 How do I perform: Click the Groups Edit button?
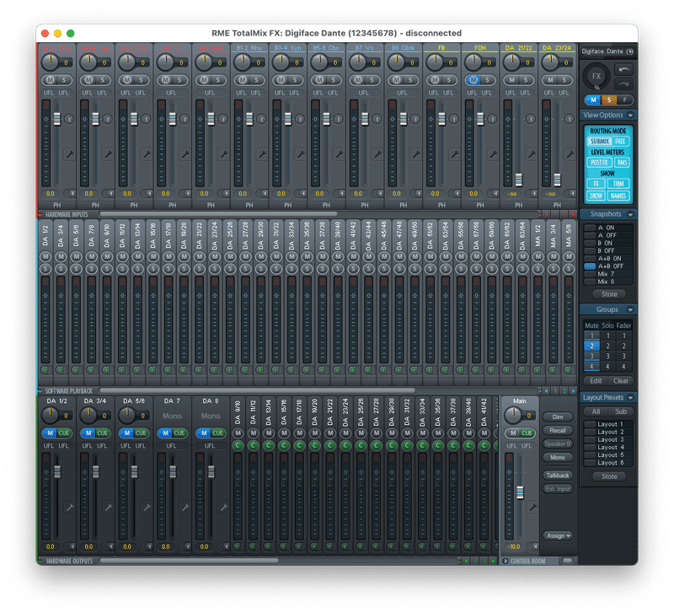coord(596,381)
